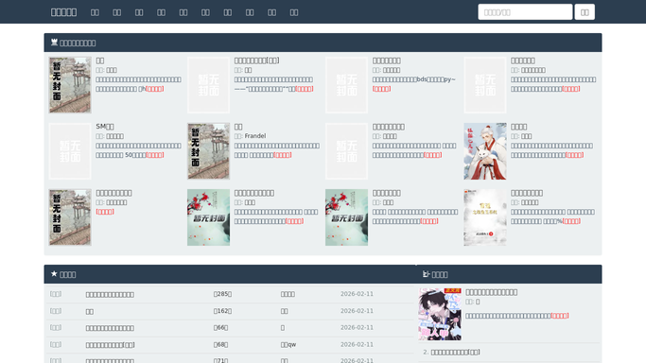Click the cover of the book by Frandel
This screenshot has height=363, width=646.
pyautogui.click(x=208, y=151)
